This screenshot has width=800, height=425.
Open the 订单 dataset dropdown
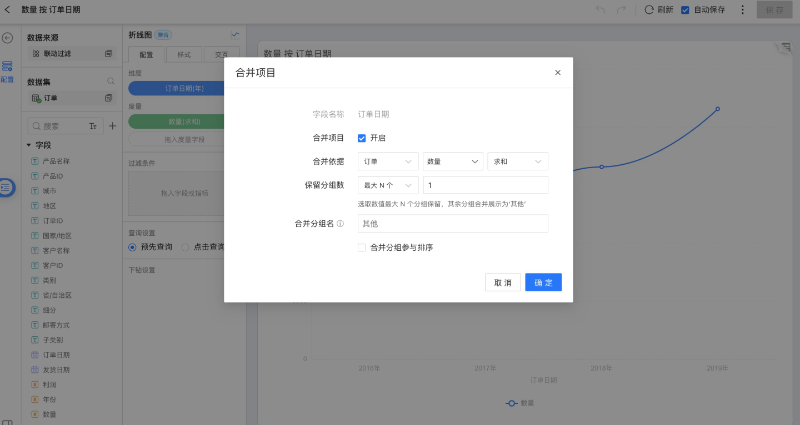(x=388, y=161)
